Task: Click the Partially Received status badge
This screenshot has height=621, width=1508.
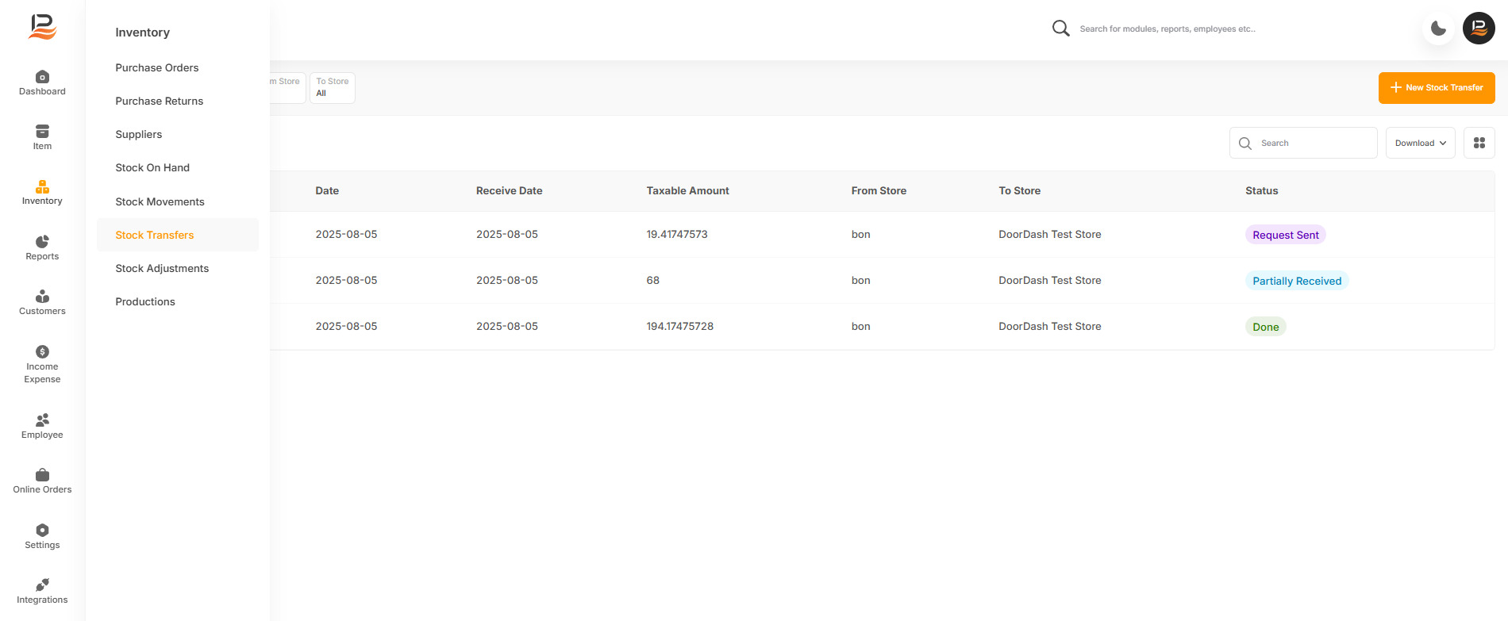Action: coord(1297,281)
